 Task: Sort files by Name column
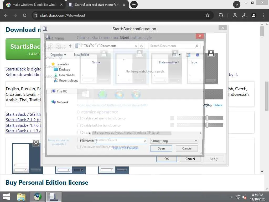pyautogui.click(x=96, y=62)
